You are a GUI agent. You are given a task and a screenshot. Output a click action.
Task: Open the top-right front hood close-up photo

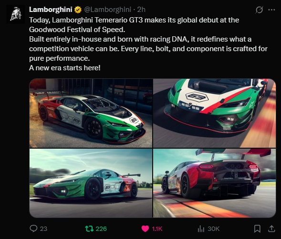click(215, 113)
